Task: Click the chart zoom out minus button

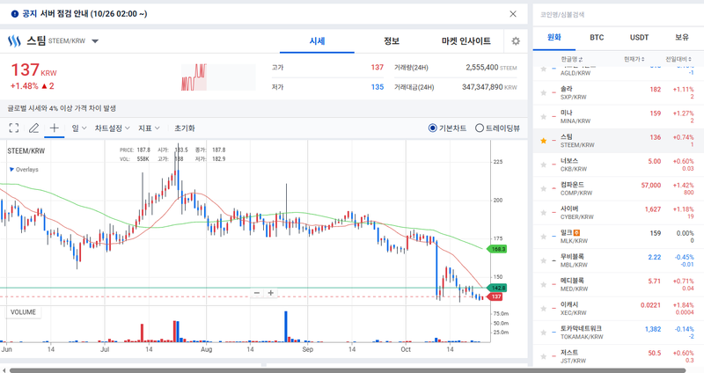Action: point(257,293)
